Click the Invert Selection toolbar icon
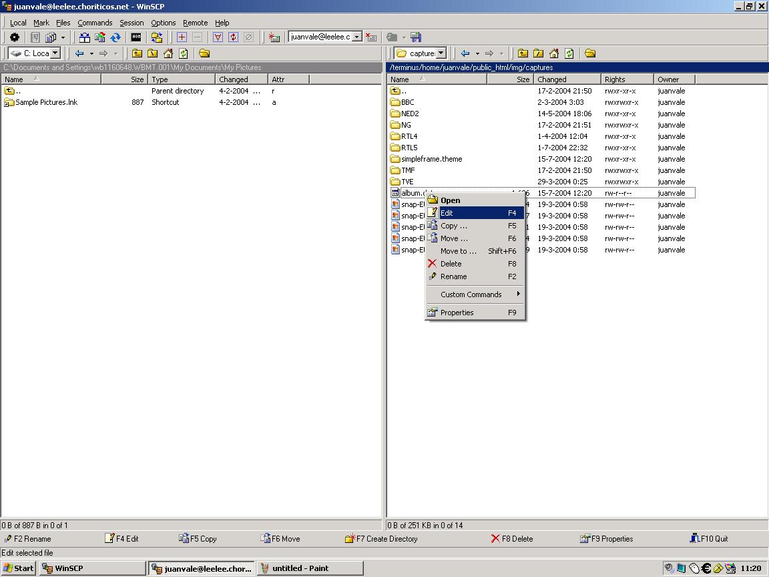Image resolution: width=769 pixels, height=577 pixels. pos(234,37)
